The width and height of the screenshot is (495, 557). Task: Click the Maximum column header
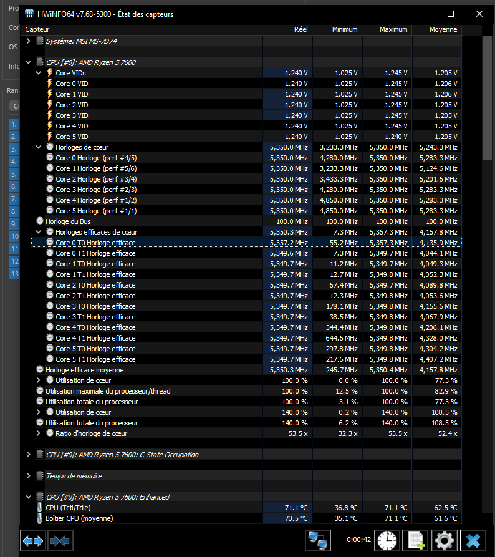tap(387, 29)
